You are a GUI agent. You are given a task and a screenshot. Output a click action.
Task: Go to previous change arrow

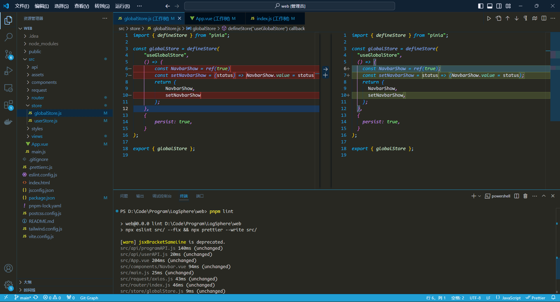507,18
